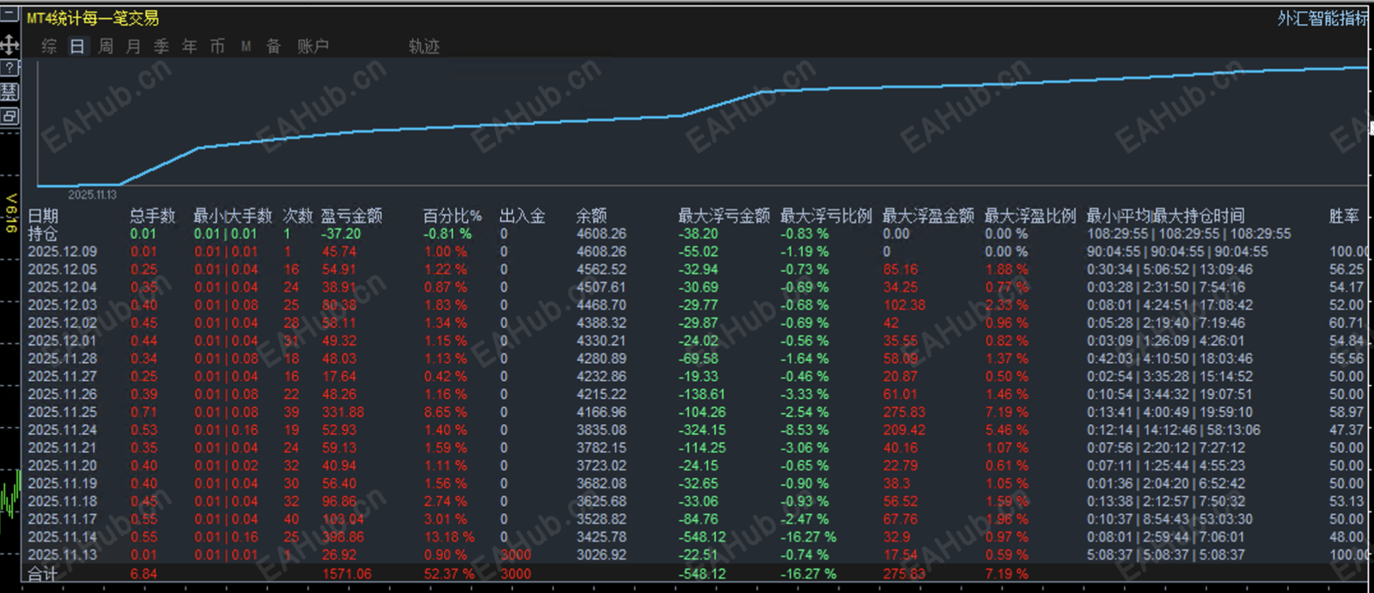Viewport: 1374px width, 593px height.
Task: Click the 102.38 max floating profit cell
Action: (904, 305)
